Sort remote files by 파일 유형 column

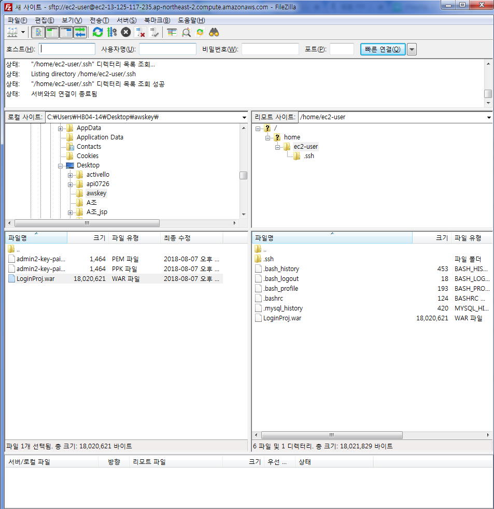coord(472,238)
